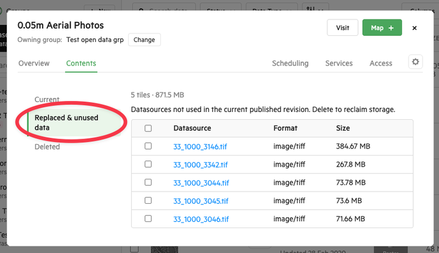Click the Size column header

pos(343,128)
